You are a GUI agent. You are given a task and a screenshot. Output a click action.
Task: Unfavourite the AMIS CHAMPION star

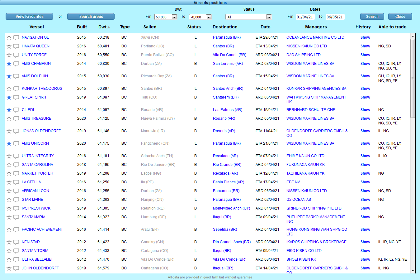click(x=9, y=64)
